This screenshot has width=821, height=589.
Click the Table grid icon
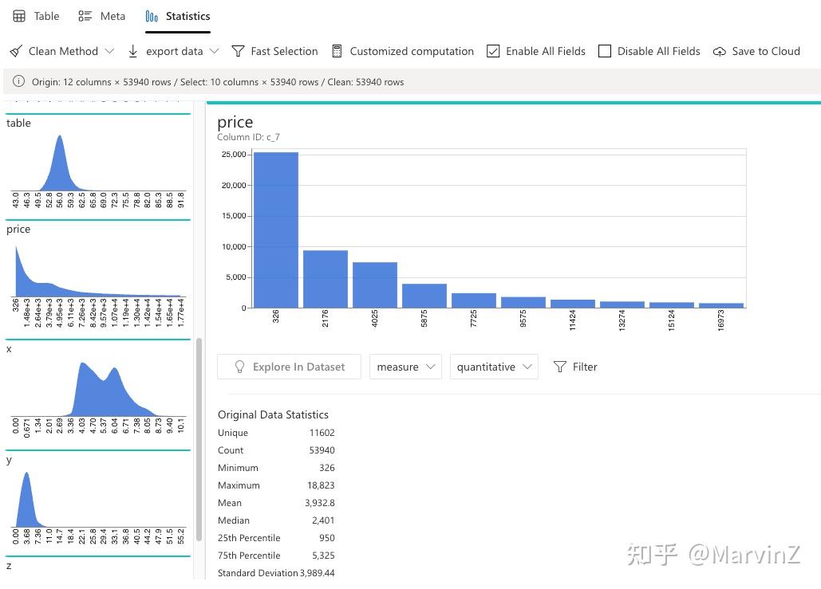tap(19, 16)
